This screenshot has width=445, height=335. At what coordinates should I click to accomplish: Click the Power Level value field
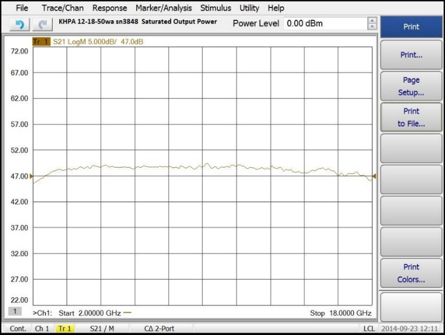(325, 24)
